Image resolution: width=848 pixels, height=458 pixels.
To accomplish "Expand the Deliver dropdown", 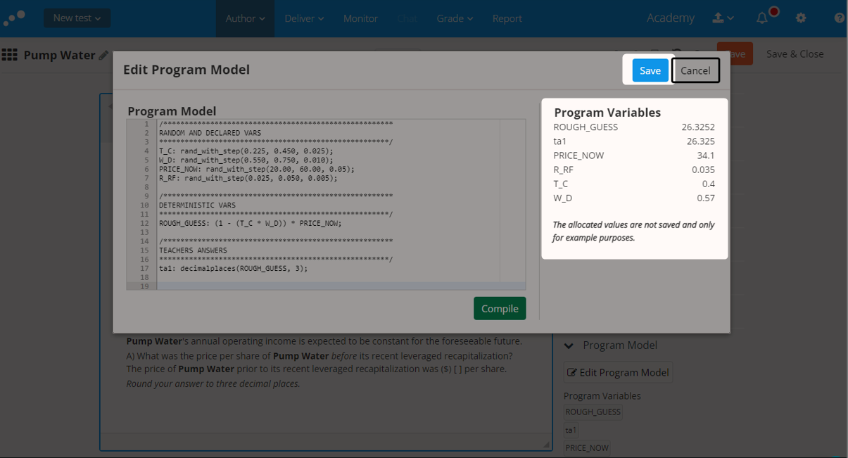I will coord(304,18).
